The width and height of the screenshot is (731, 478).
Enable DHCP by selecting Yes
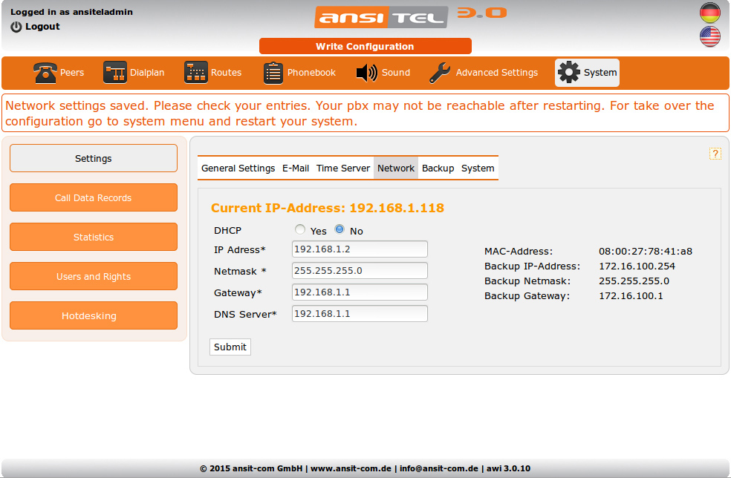pos(300,230)
